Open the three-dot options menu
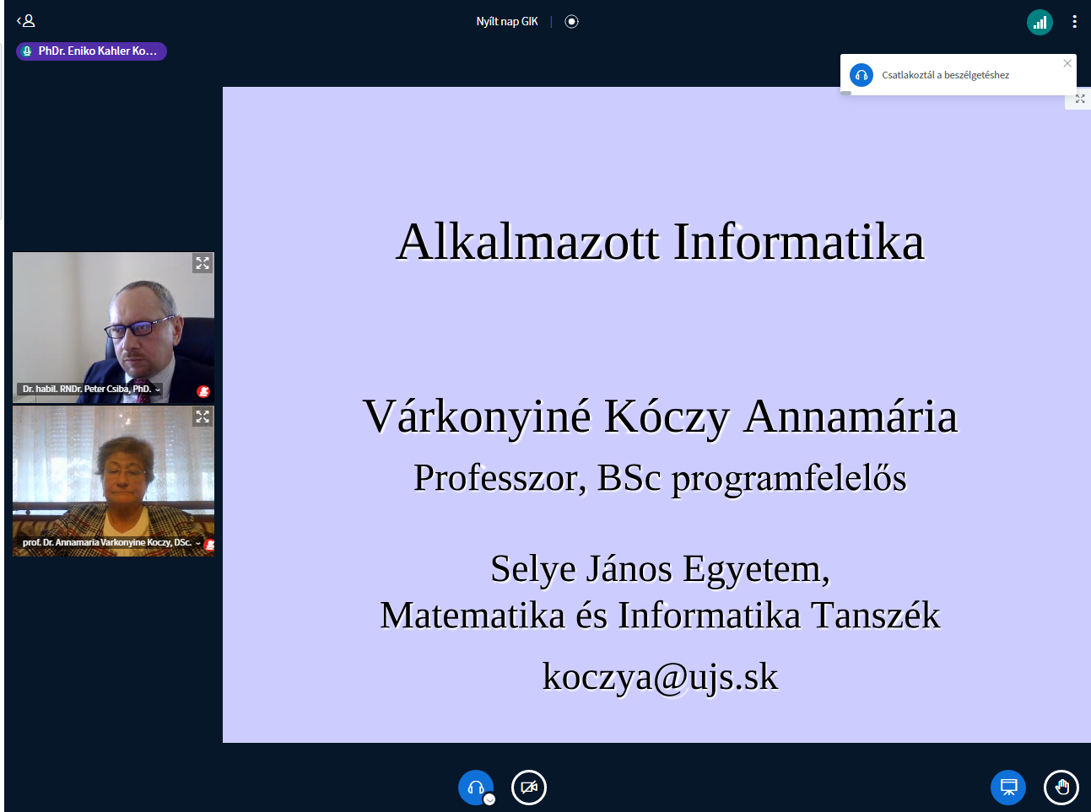This screenshot has height=812, width=1091. [1074, 22]
